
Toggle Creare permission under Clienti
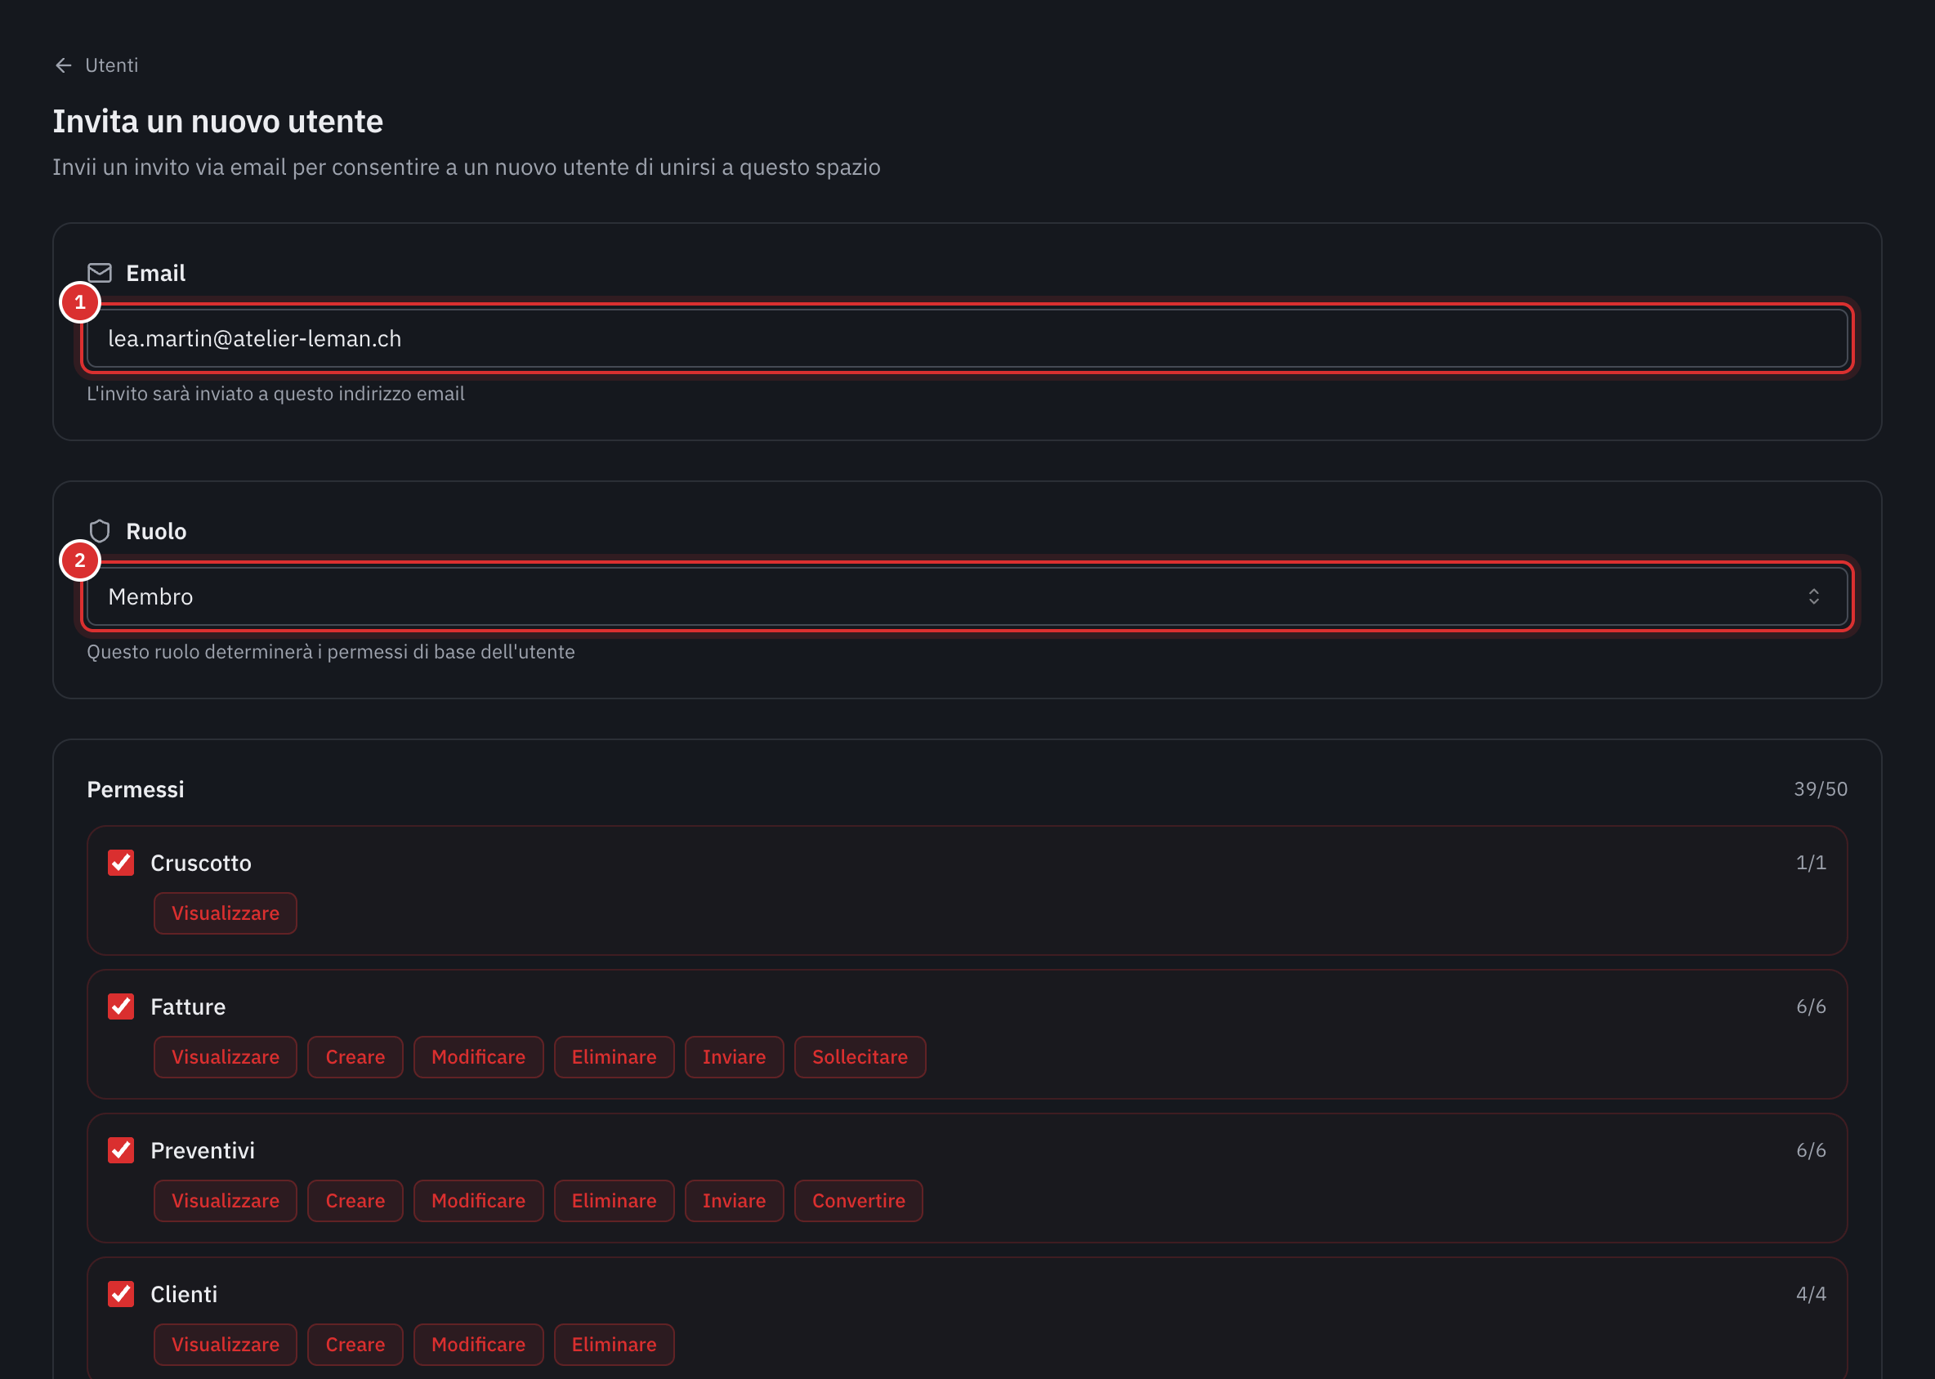355,1344
